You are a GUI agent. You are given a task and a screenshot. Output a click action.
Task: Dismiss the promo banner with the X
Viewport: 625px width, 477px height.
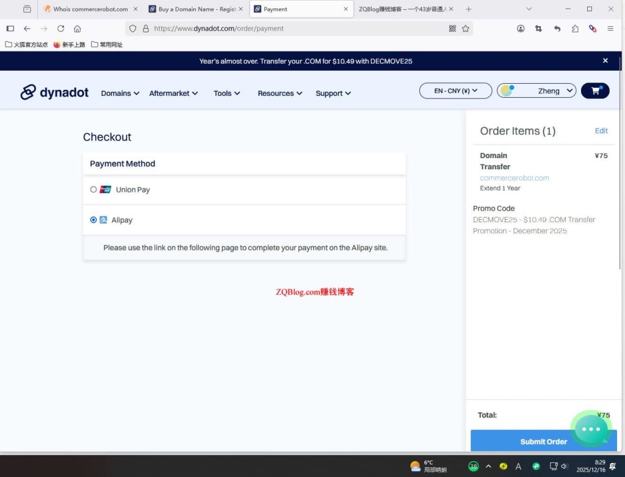605,60
